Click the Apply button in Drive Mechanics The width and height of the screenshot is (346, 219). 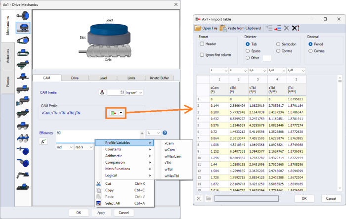101,213
